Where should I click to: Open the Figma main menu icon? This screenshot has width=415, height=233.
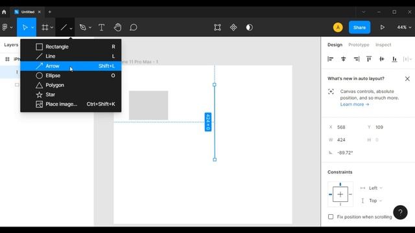(x=5, y=27)
